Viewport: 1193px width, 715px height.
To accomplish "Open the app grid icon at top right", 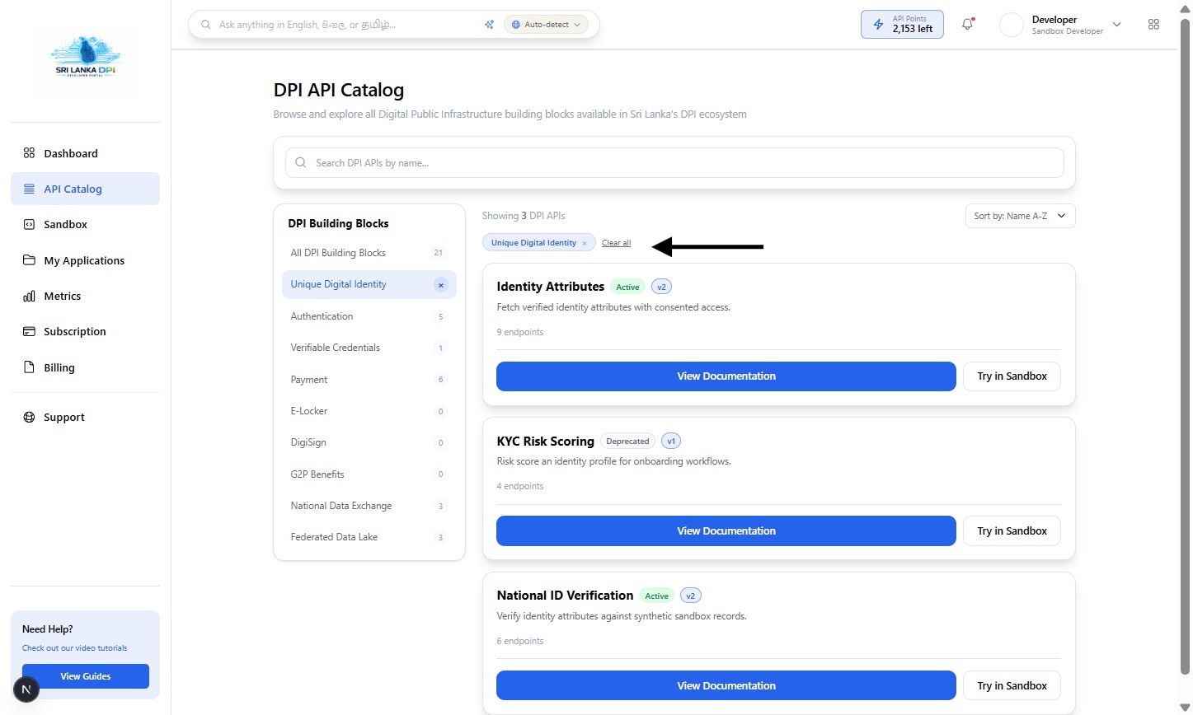I will [x=1153, y=25].
